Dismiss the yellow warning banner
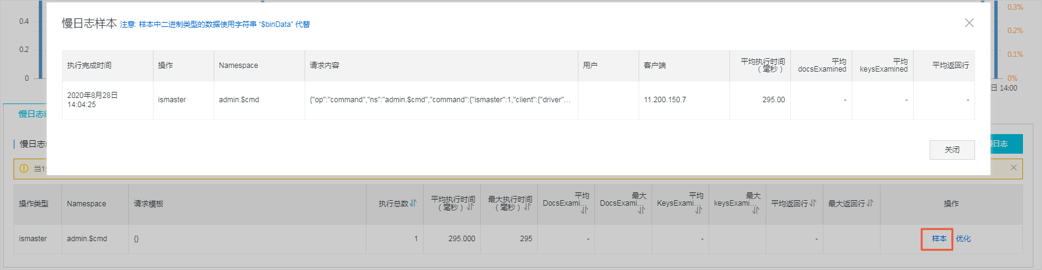 1014,168
